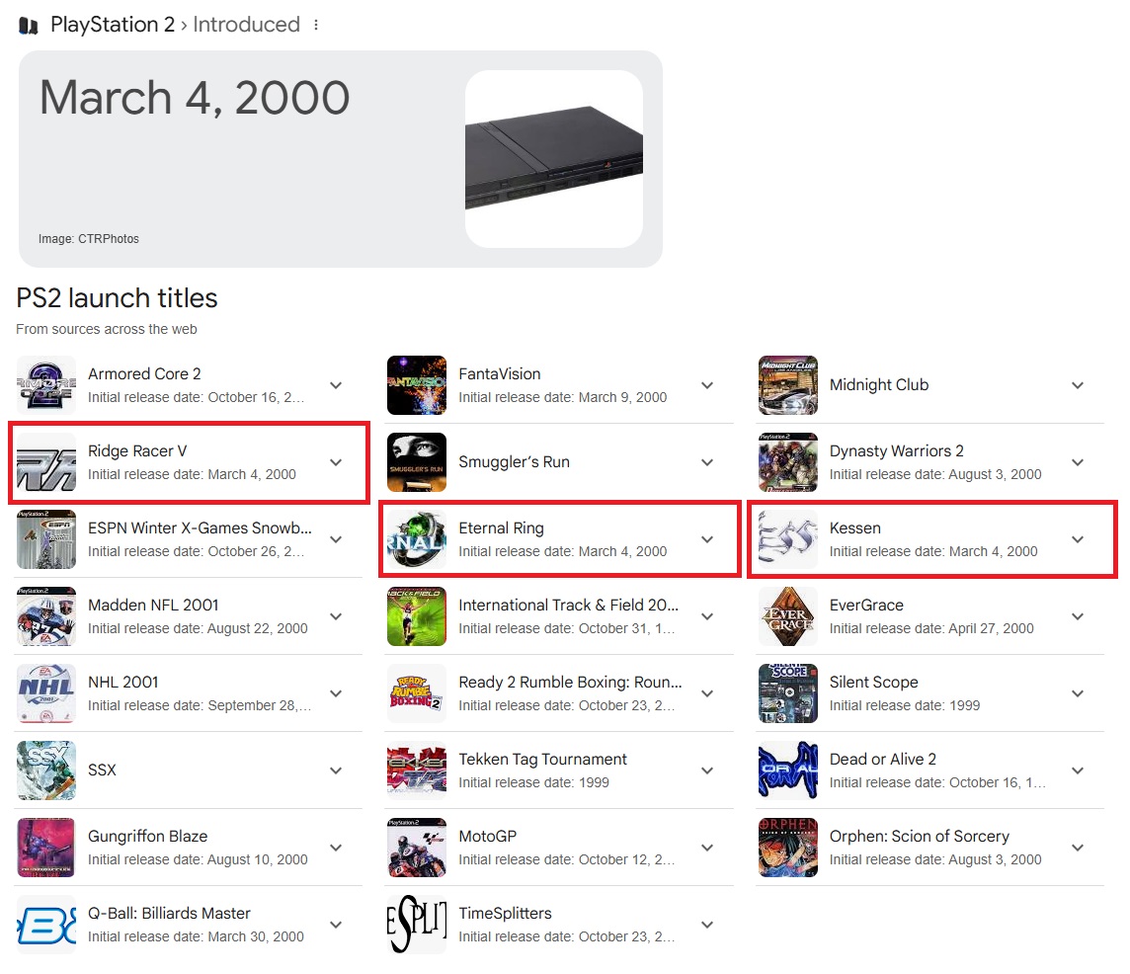Screen dimensions: 1130x974
Task: Click the 'PS2 launch titles' heading
Action: (x=117, y=297)
